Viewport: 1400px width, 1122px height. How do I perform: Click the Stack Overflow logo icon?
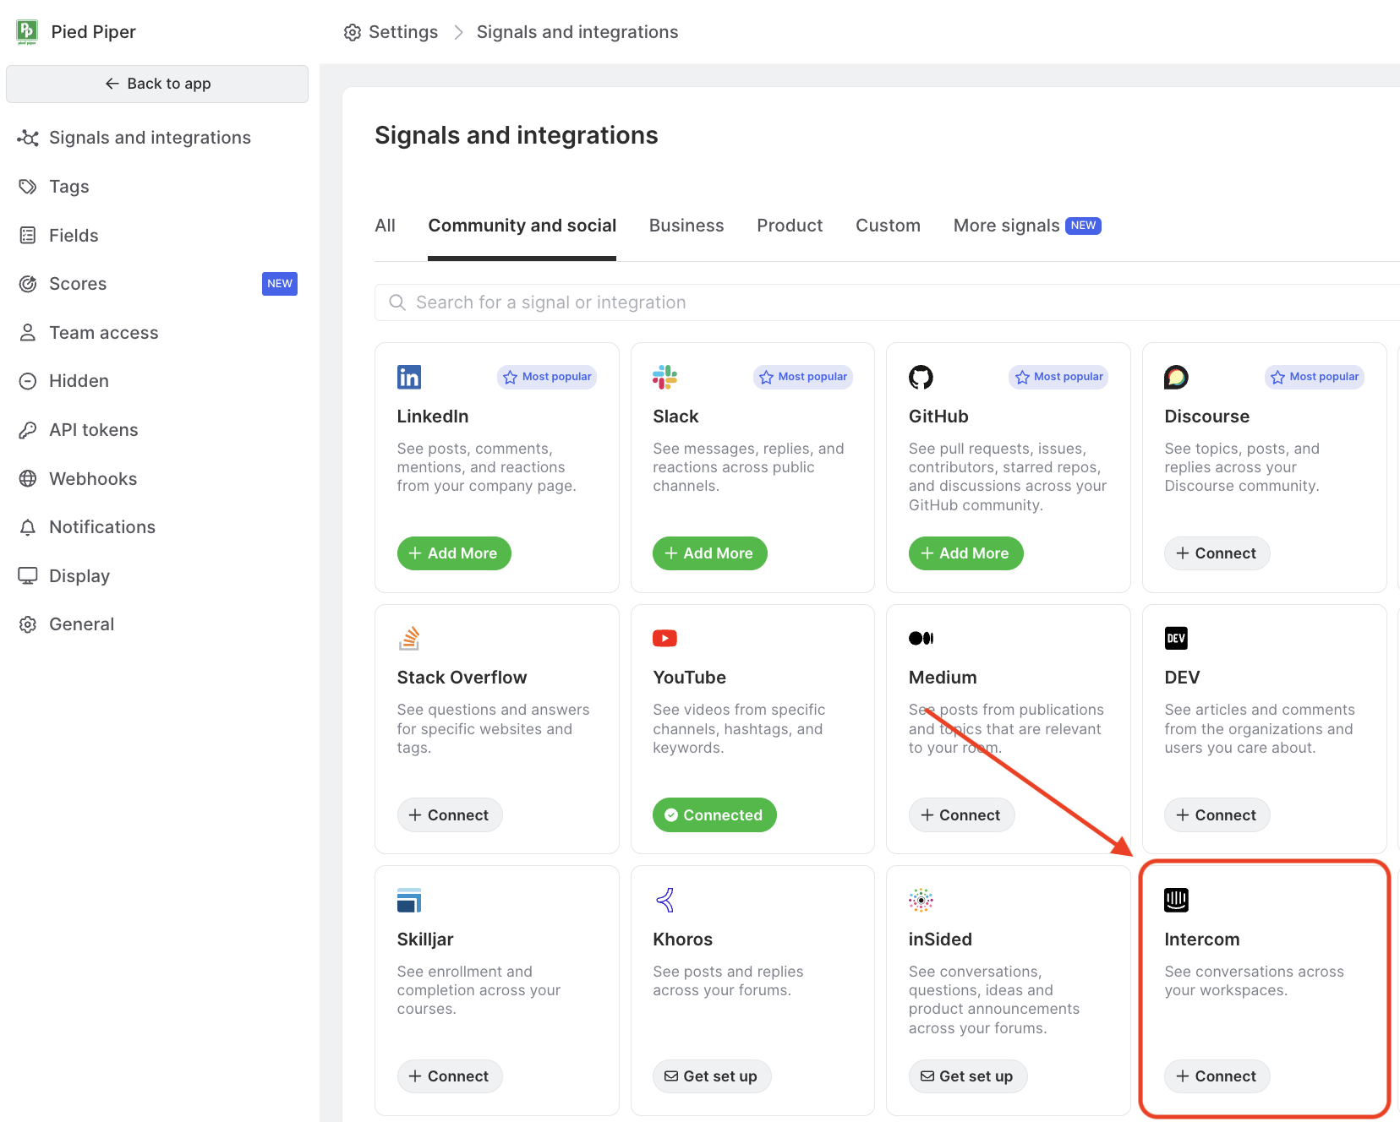[409, 638]
